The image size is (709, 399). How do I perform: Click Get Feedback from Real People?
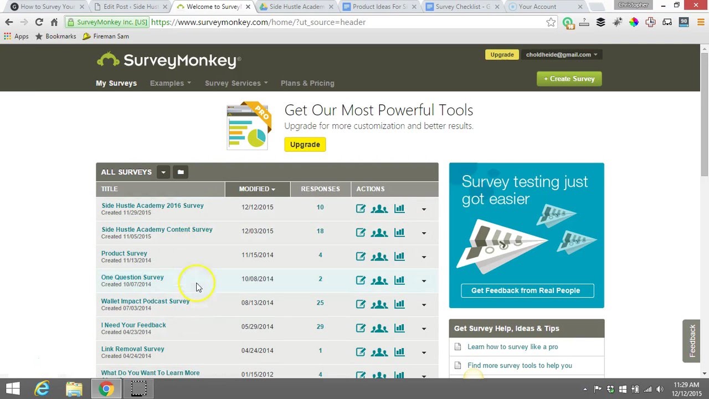pyautogui.click(x=527, y=290)
